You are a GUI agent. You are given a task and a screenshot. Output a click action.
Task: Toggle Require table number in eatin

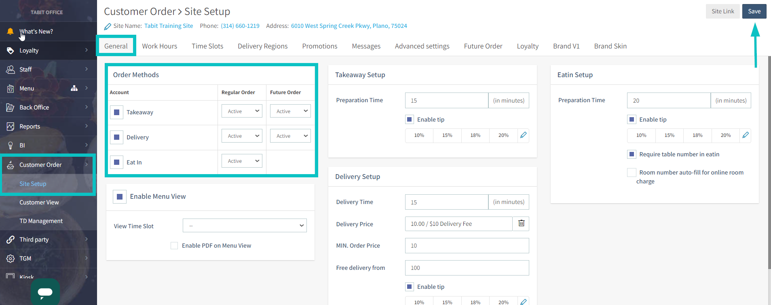[x=632, y=154]
